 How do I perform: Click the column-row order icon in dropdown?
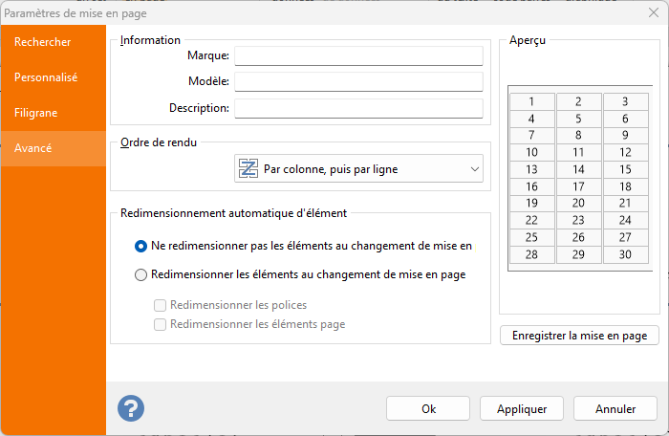[248, 169]
